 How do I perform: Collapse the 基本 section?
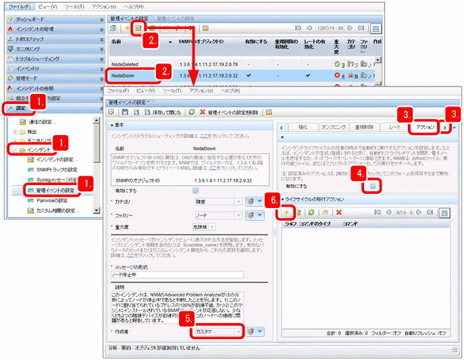(x=112, y=125)
